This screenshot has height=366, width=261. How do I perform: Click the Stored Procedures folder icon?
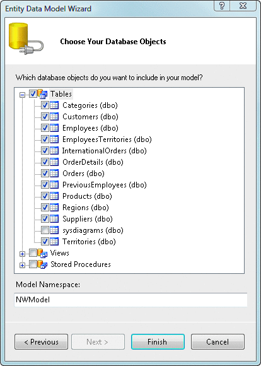[42, 264]
